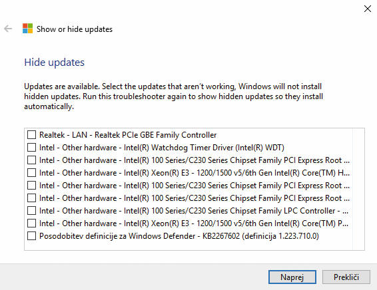Select Xeon E3 Core(TM) H... update checkbox

pyautogui.click(x=31, y=173)
